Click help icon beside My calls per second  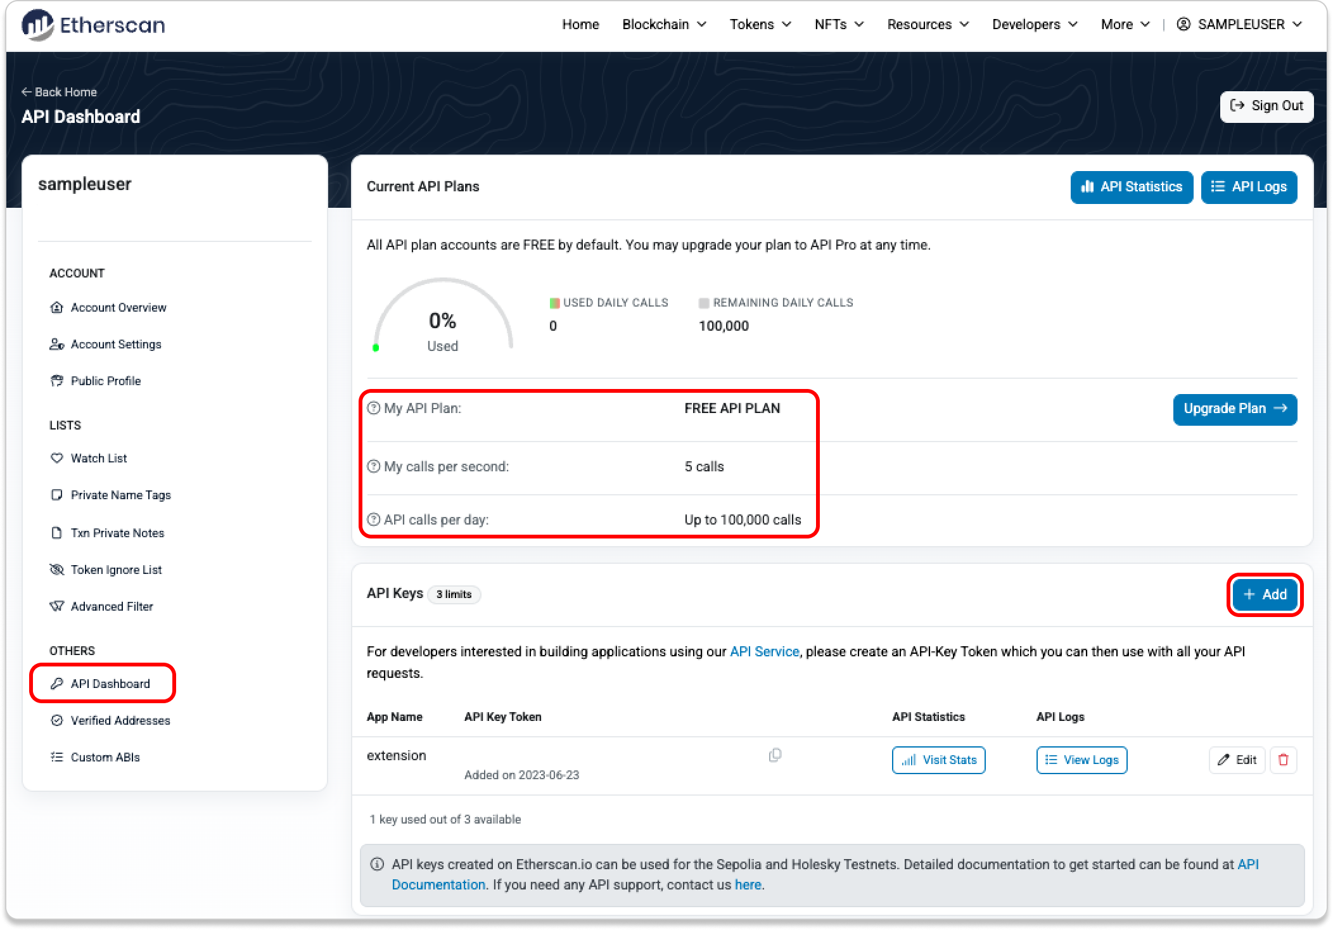374,467
